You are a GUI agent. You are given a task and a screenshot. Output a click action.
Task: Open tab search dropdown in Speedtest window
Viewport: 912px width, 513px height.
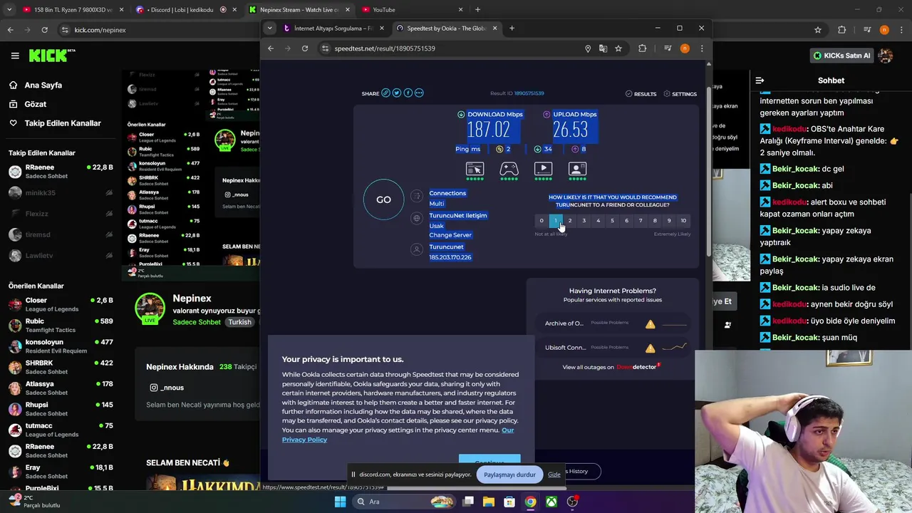point(269,28)
